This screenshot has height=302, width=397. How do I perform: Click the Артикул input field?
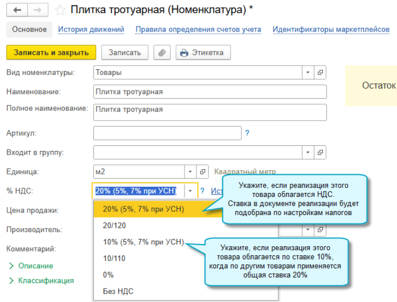point(167,133)
